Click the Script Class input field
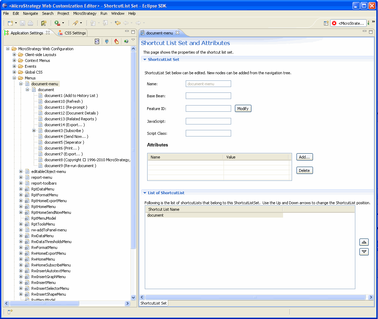Viewport: 378px width, 319px height. click(x=208, y=133)
